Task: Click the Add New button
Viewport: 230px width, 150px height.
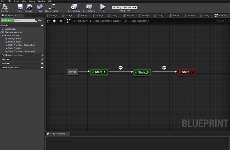Action: 7,20
